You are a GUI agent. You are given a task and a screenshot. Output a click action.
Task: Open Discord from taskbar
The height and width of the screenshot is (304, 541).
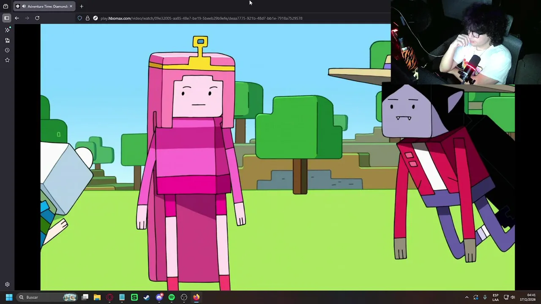click(159, 297)
